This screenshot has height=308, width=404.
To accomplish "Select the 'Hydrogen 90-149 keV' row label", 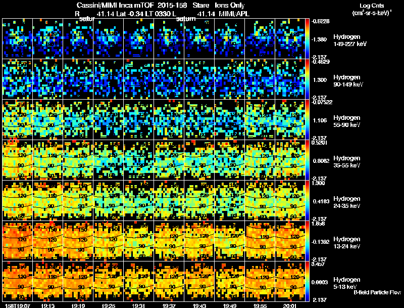I will [348, 81].
